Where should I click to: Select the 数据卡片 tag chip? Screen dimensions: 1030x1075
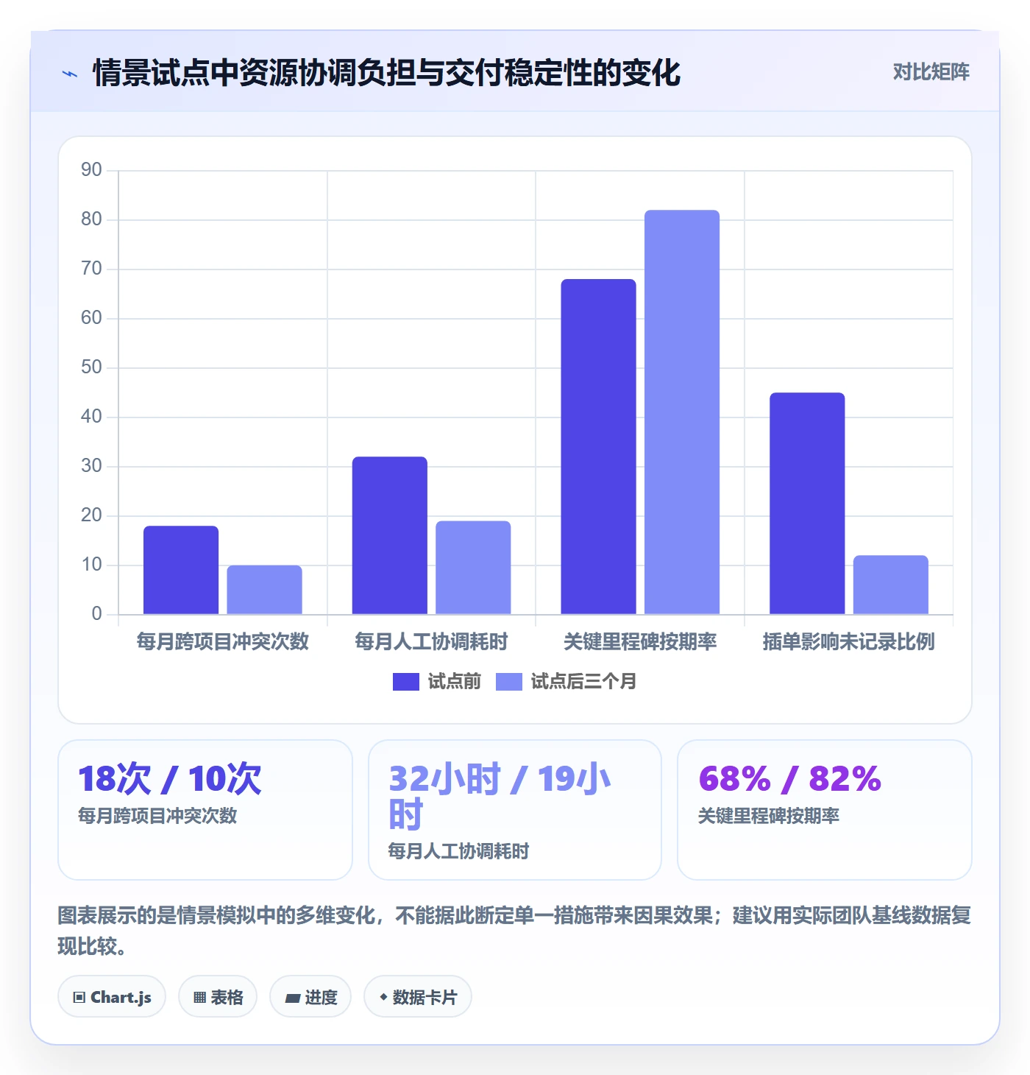coord(418,997)
